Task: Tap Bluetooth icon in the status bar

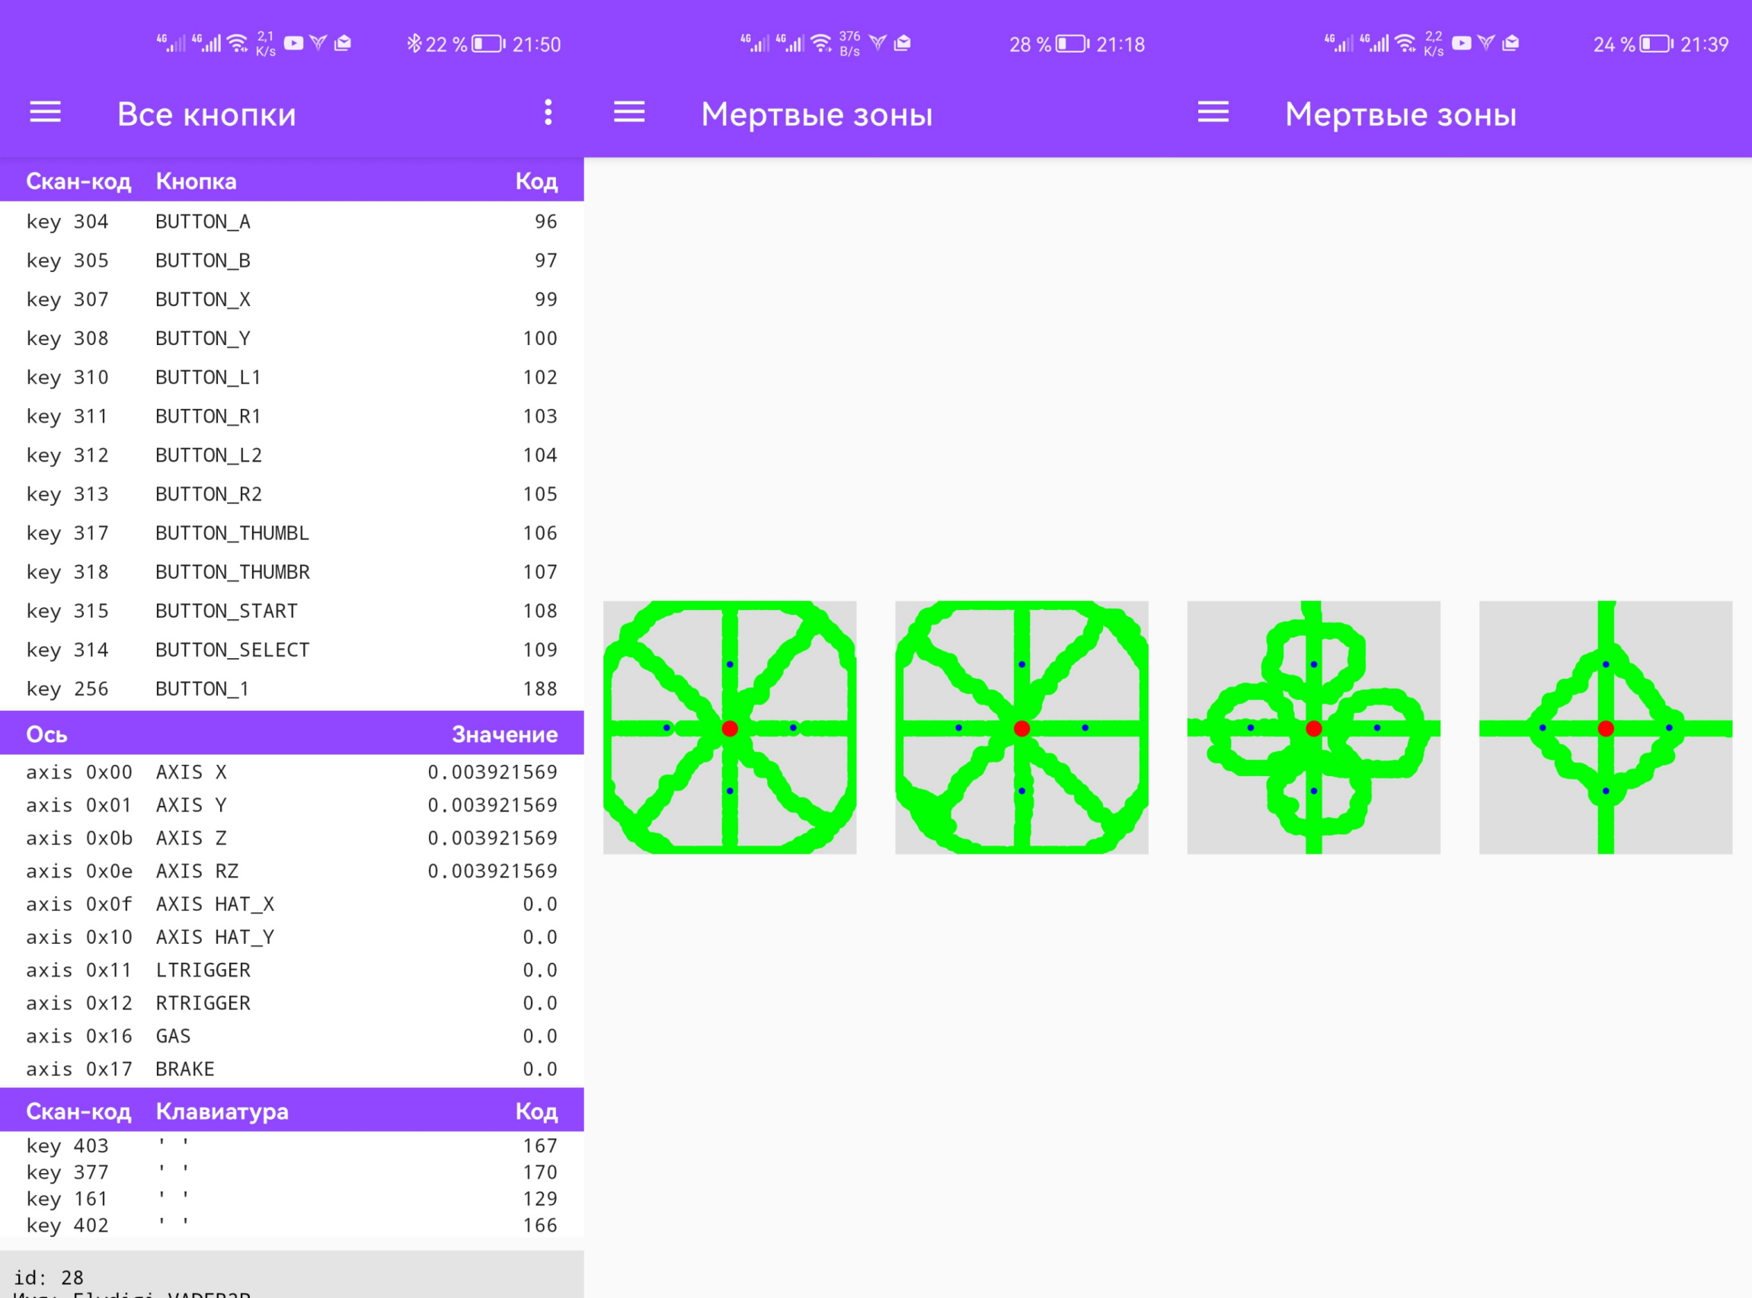Action: click(x=414, y=44)
